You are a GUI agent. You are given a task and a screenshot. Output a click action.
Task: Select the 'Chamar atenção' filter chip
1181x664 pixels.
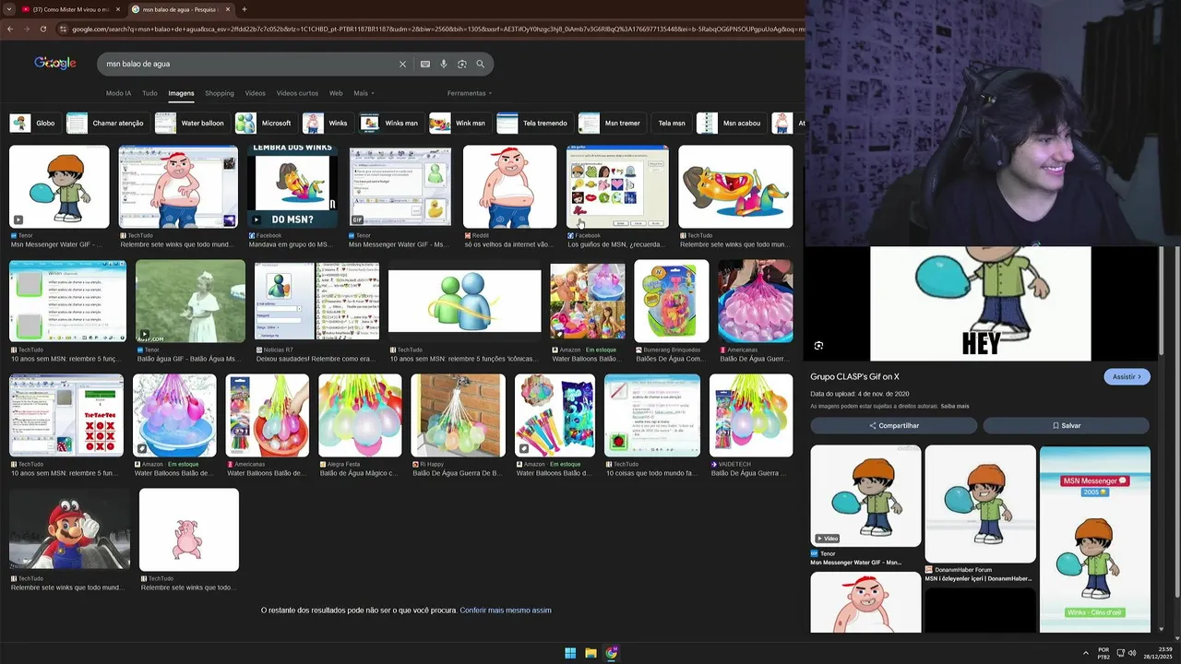(106, 123)
